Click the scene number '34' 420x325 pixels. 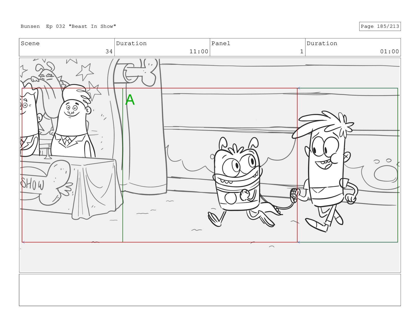coord(109,51)
